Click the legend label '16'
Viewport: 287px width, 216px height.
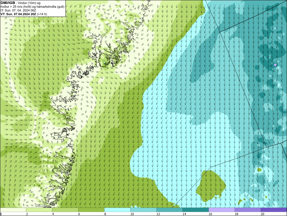[x=210, y=214]
